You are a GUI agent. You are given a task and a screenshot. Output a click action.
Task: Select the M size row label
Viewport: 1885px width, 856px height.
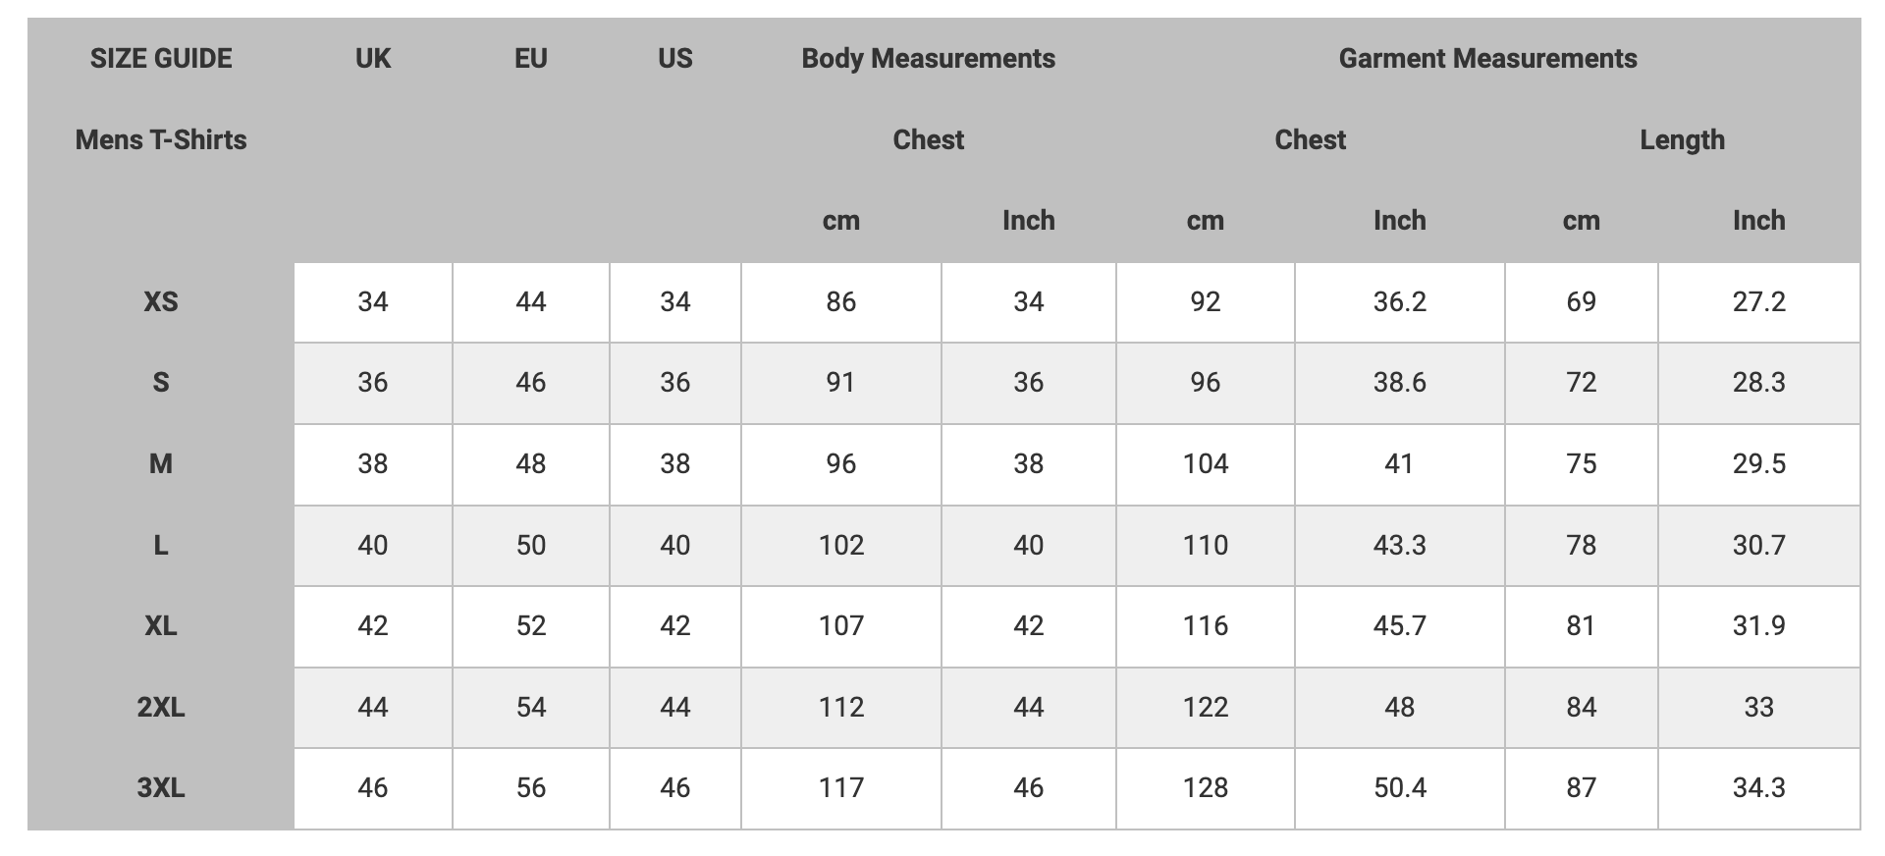click(161, 463)
